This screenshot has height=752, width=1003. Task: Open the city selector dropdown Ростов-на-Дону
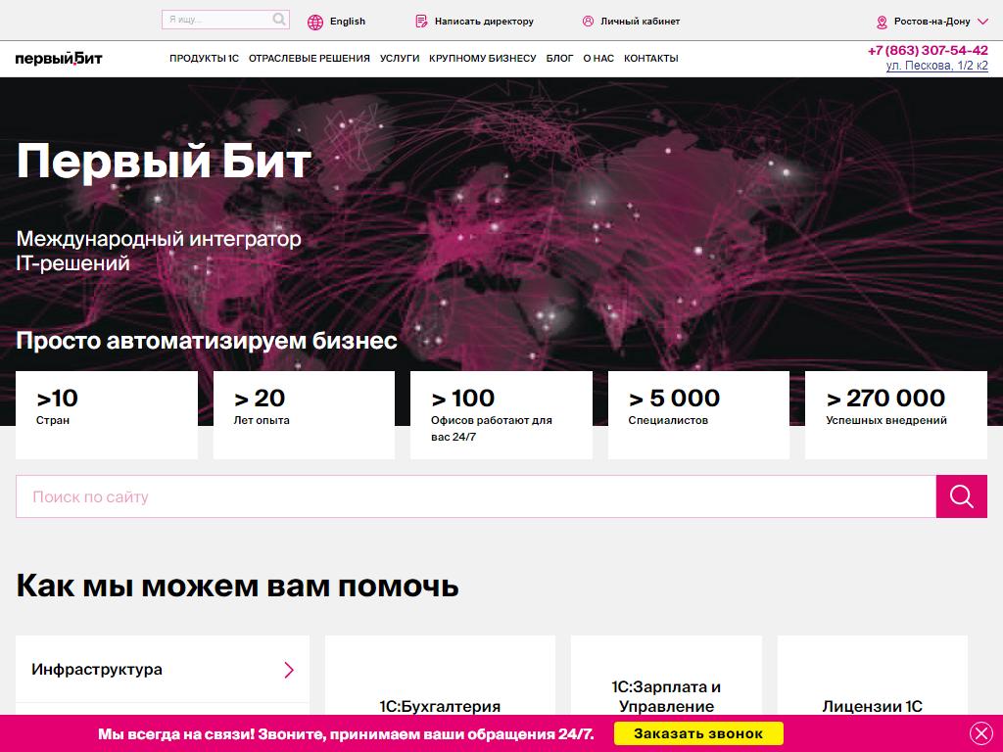pyautogui.click(x=931, y=22)
